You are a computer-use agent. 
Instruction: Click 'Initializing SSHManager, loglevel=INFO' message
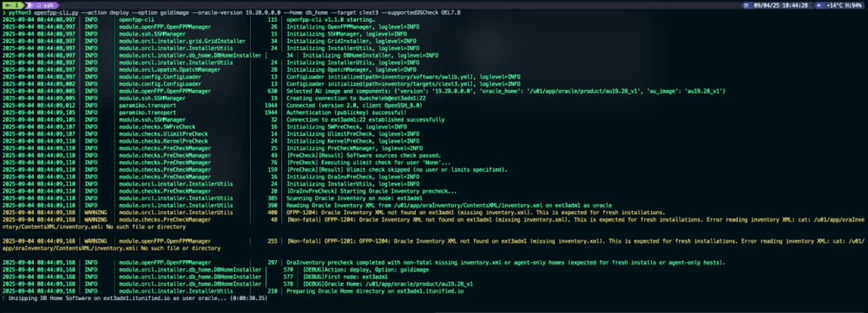[345, 34]
